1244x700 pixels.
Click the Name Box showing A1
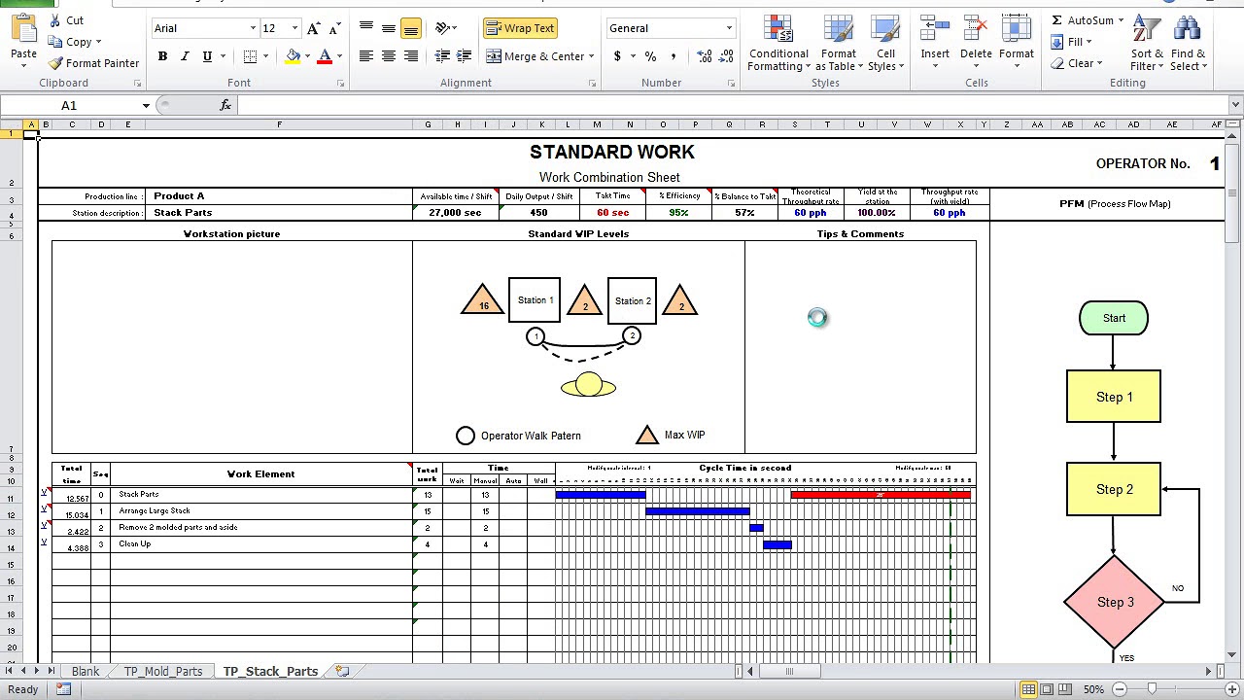point(69,105)
